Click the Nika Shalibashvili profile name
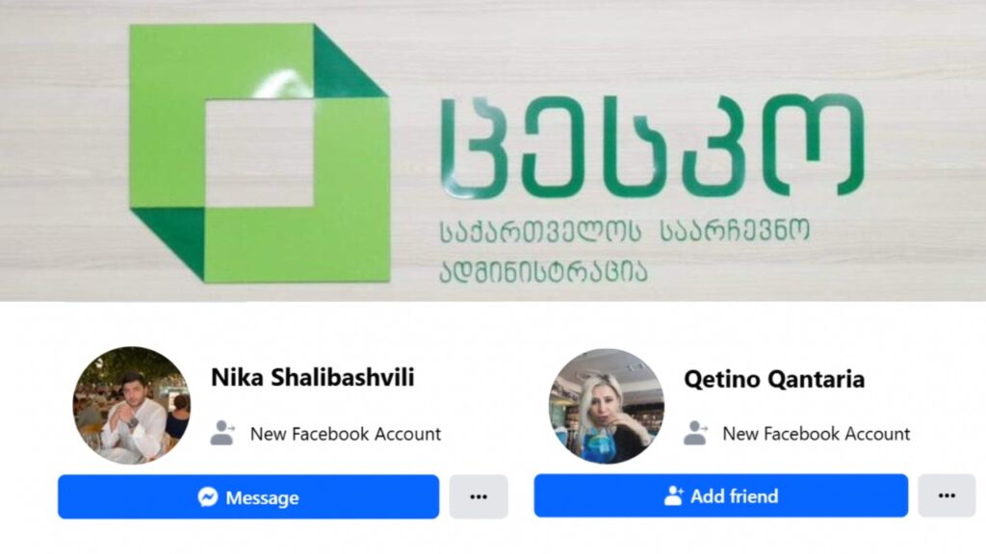986x554 pixels. (313, 377)
